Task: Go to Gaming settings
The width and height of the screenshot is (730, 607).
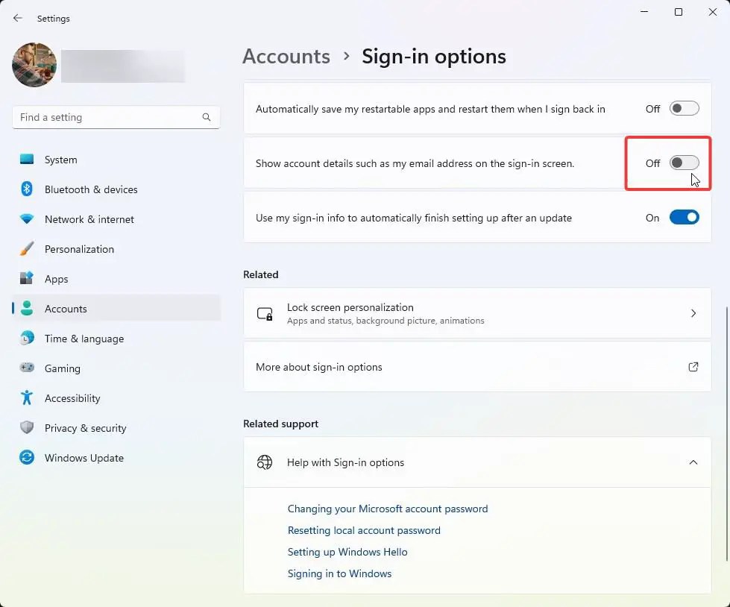Action: [116, 368]
